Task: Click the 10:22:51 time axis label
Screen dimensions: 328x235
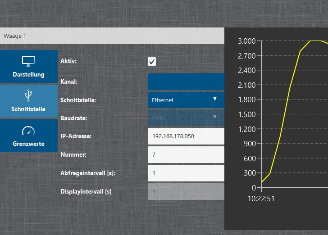Action: (261, 197)
